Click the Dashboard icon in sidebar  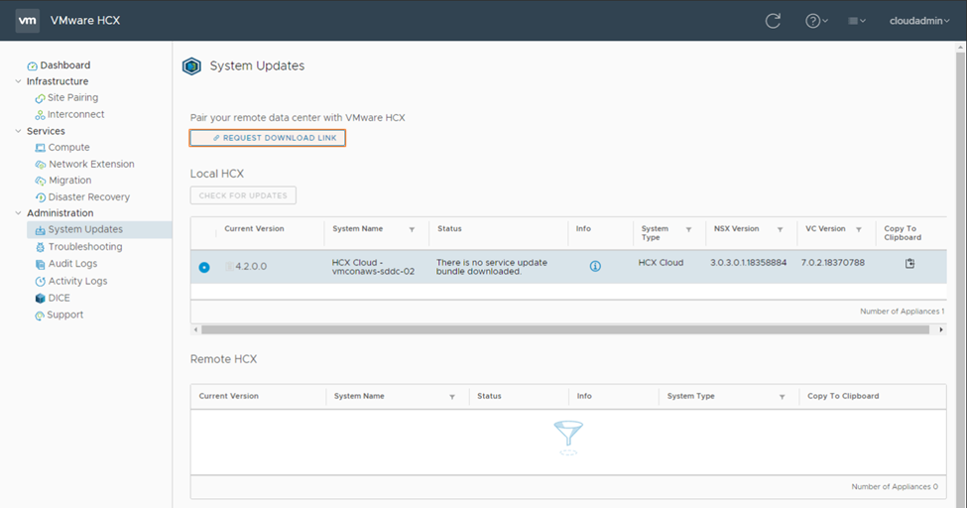tap(32, 65)
